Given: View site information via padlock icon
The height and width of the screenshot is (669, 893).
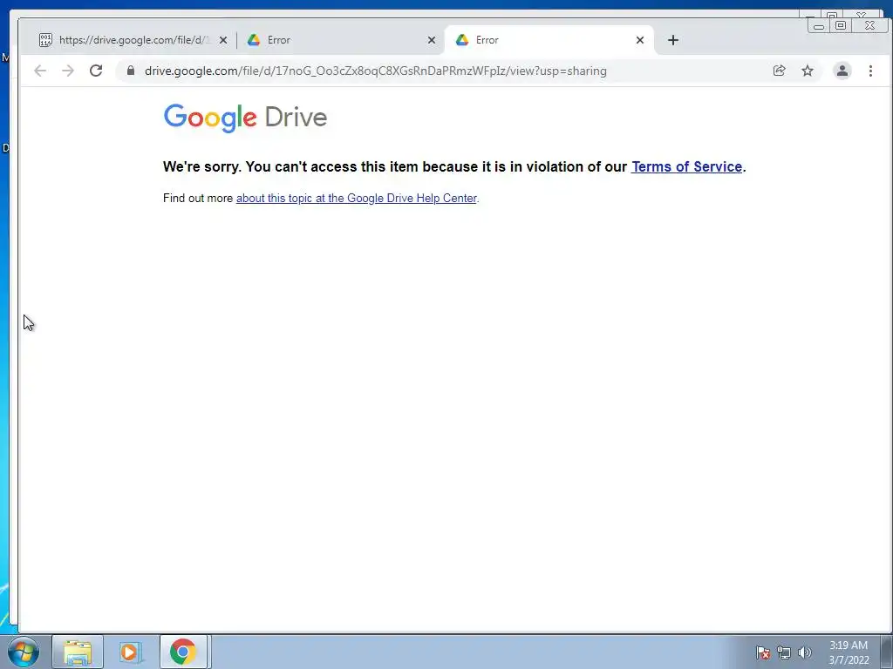Looking at the screenshot, I should [x=131, y=71].
